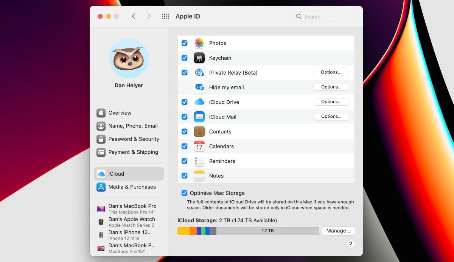Select the Calendars icon showing July 17
Viewport: 454px width, 262px height.
coord(199,146)
